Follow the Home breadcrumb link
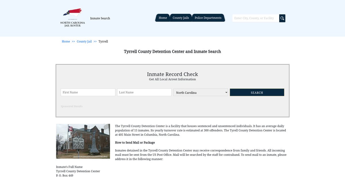The width and height of the screenshot is (345, 178). (x=66, y=42)
